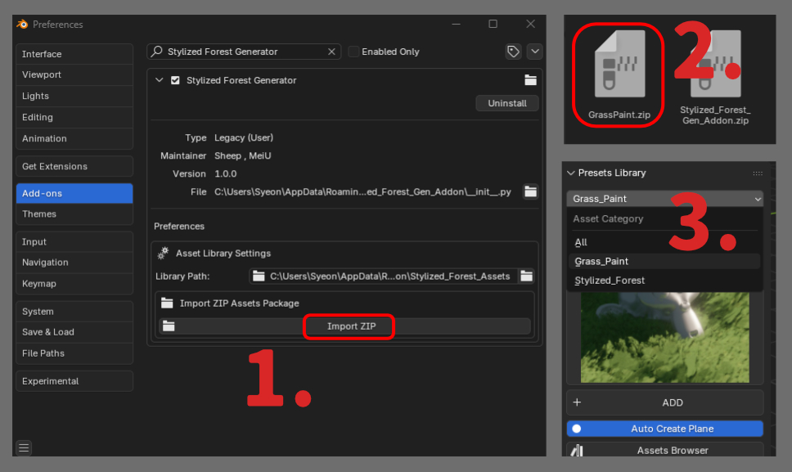
Task: Select the Add-ons tab
Action: pos(74,193)
